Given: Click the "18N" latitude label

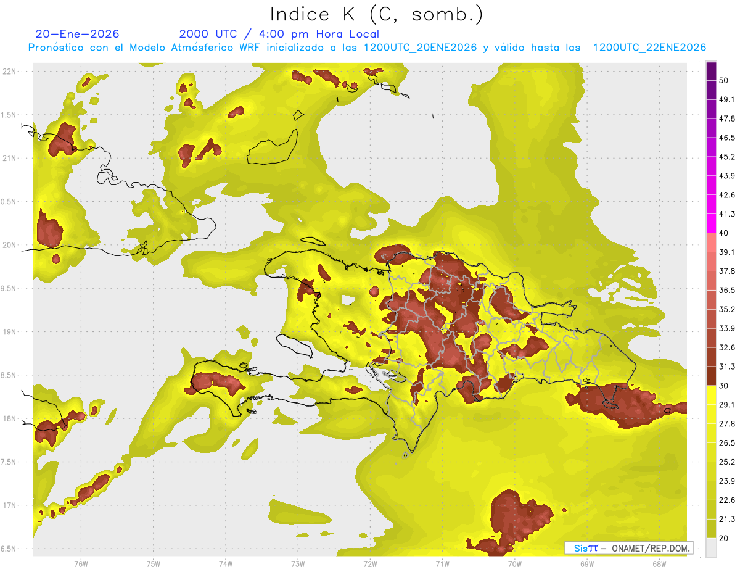Looking at the screenshot, I should coord(9,418).
